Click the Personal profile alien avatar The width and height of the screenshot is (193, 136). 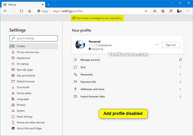pyautogui.click(x=80, y=45)
